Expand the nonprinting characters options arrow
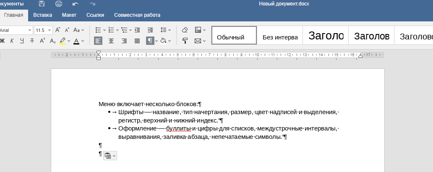The width and height of the screenshot is (433, 172). [x=157, y=41]
